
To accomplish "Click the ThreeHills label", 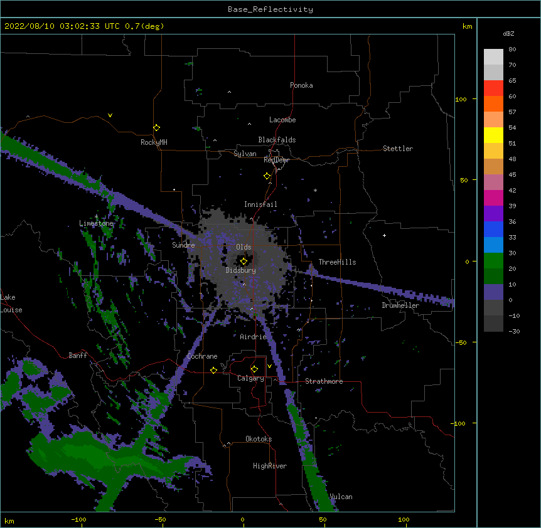I will pos(337,262).
